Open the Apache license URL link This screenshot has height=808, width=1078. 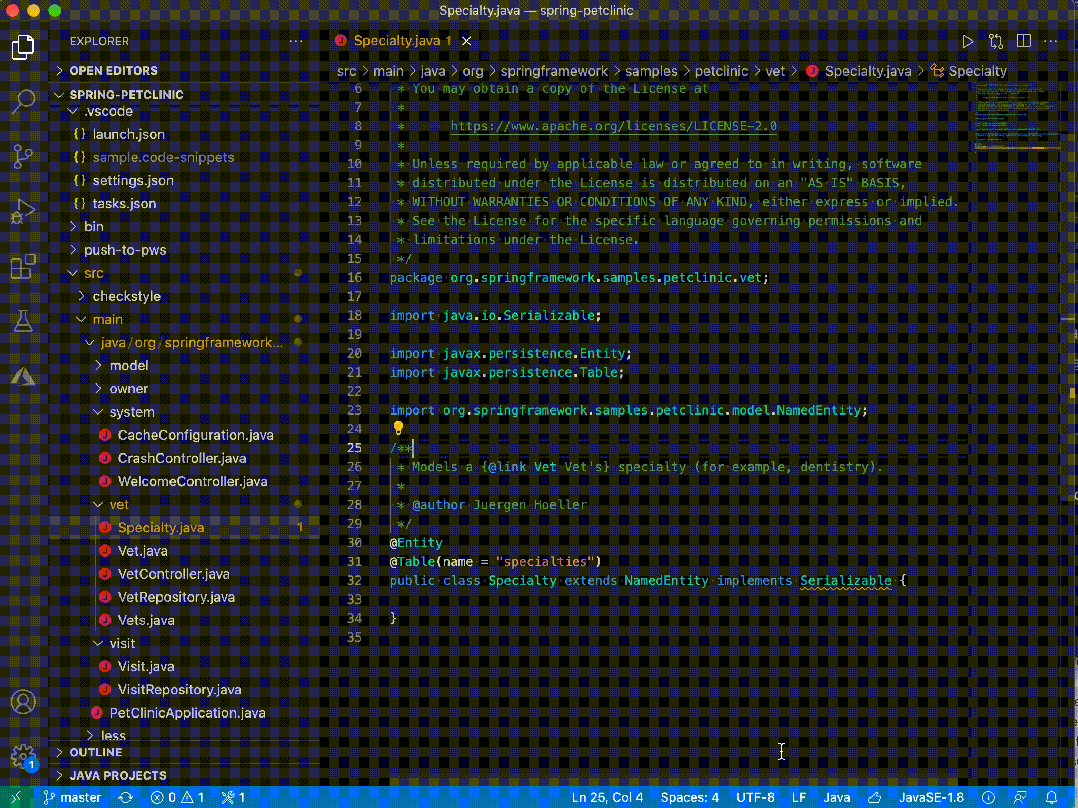613,126
